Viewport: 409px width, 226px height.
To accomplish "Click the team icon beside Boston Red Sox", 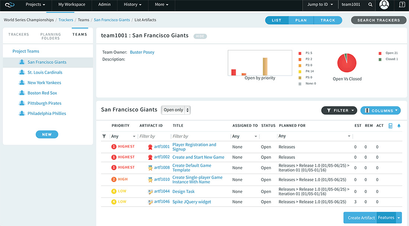I will click(x=22, y=93).
